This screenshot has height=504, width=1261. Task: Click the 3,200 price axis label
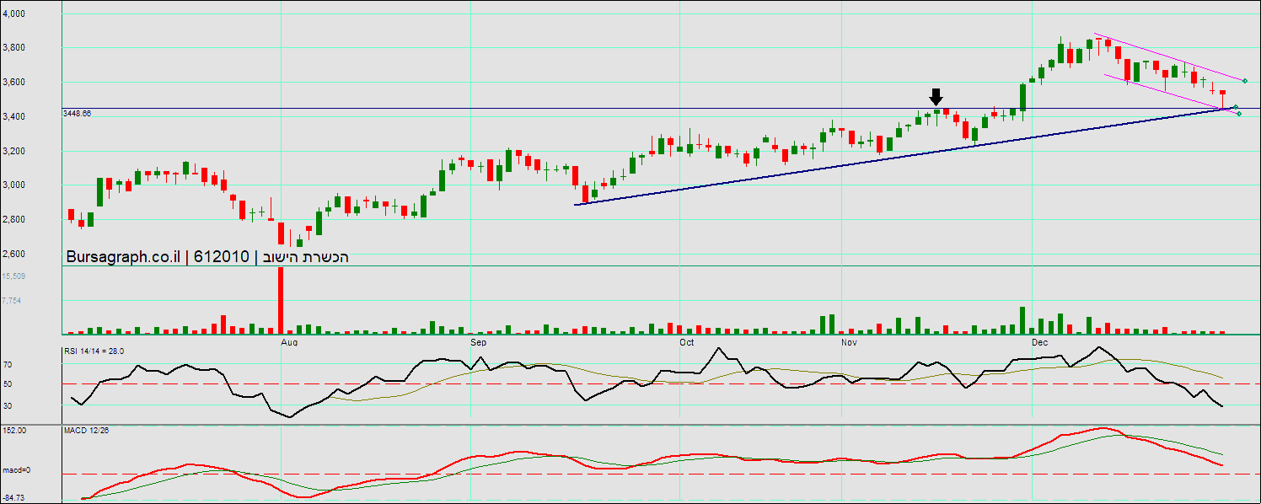point(14,152)
